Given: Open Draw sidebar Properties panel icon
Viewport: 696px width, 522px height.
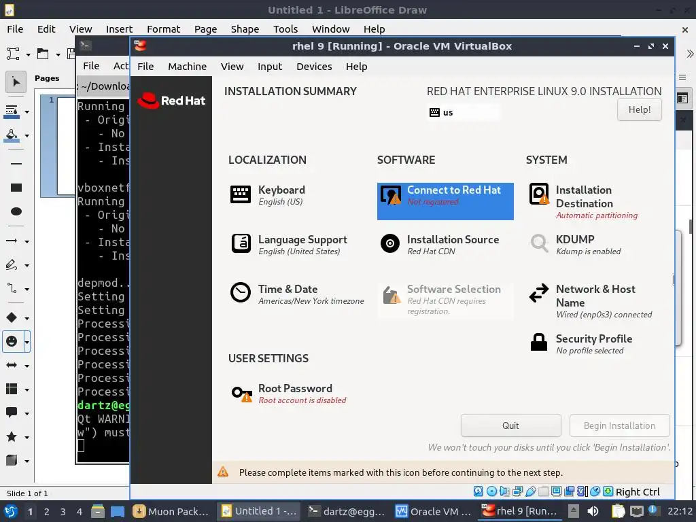Looking at the screenshot, I should (x=682, y=98).
